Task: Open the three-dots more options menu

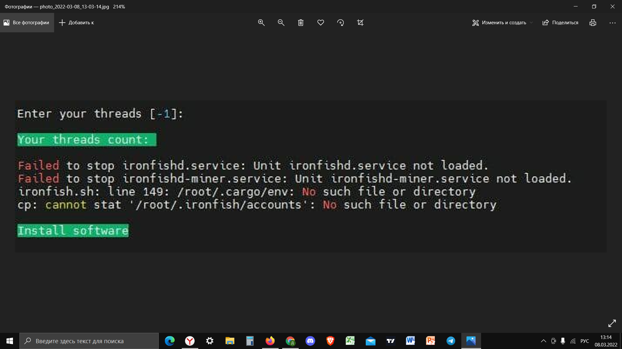Action: tap(612, 23)
